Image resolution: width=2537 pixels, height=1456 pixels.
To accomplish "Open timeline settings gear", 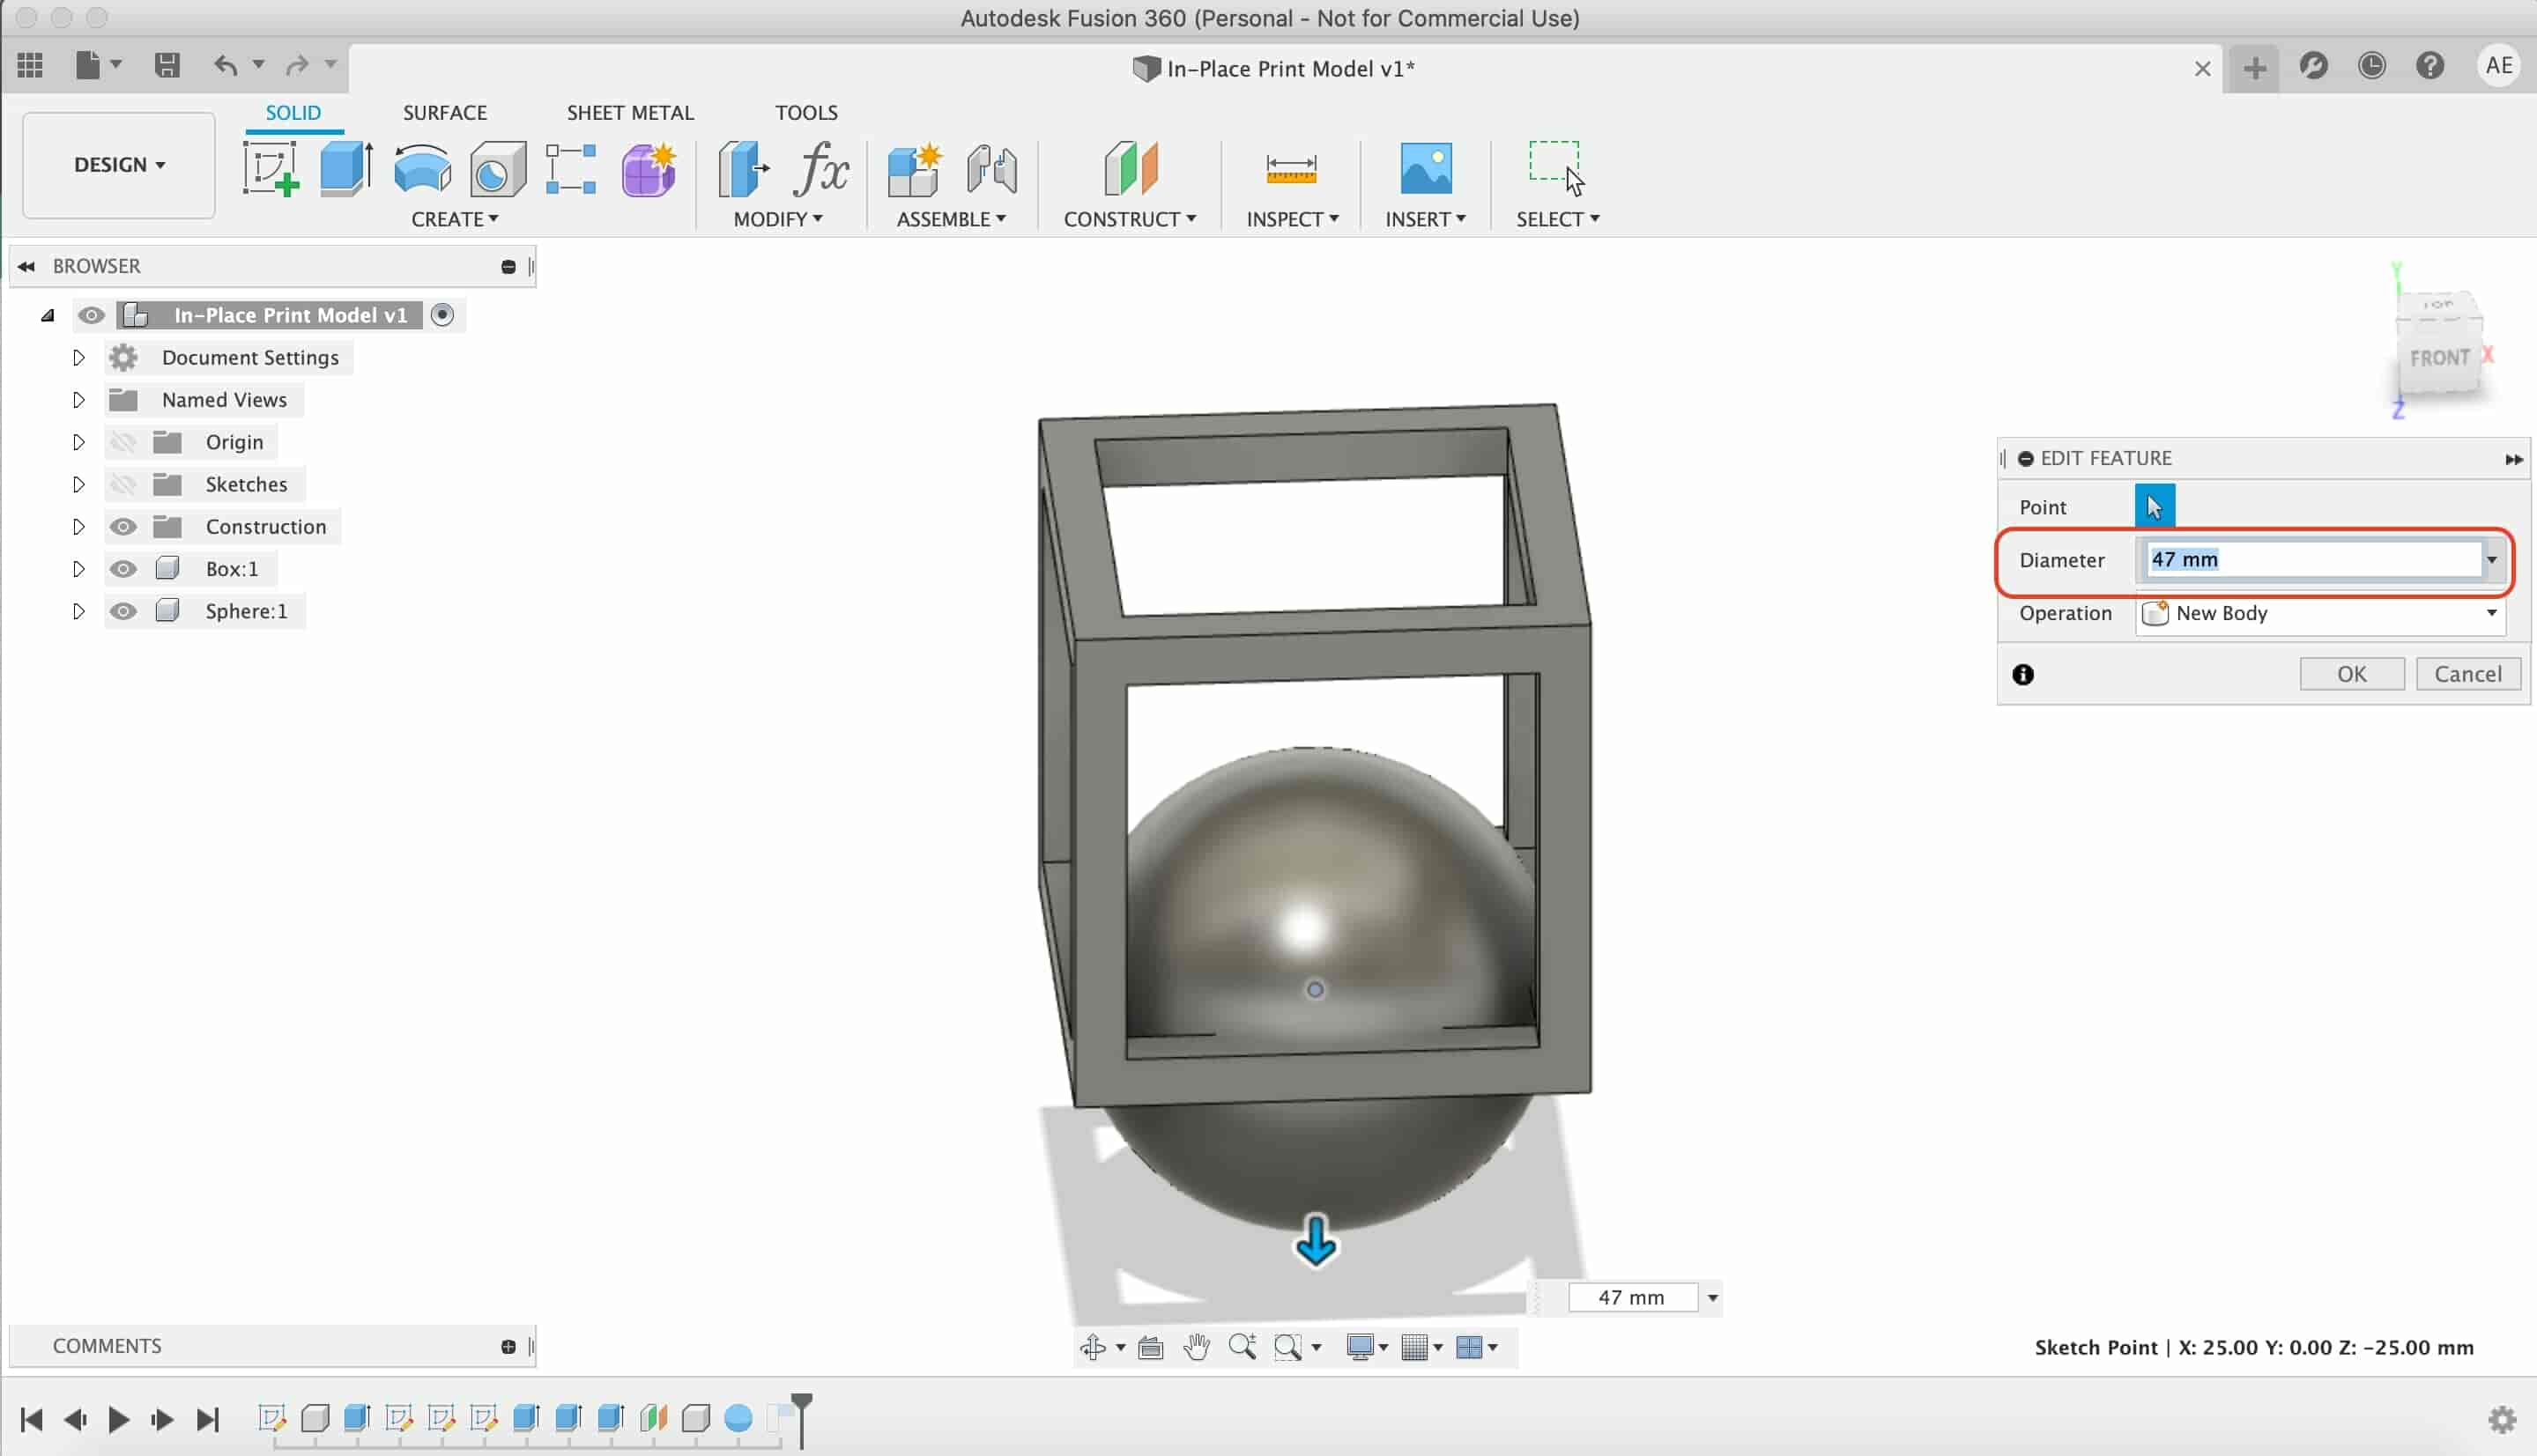I will coord(2501,1419).
